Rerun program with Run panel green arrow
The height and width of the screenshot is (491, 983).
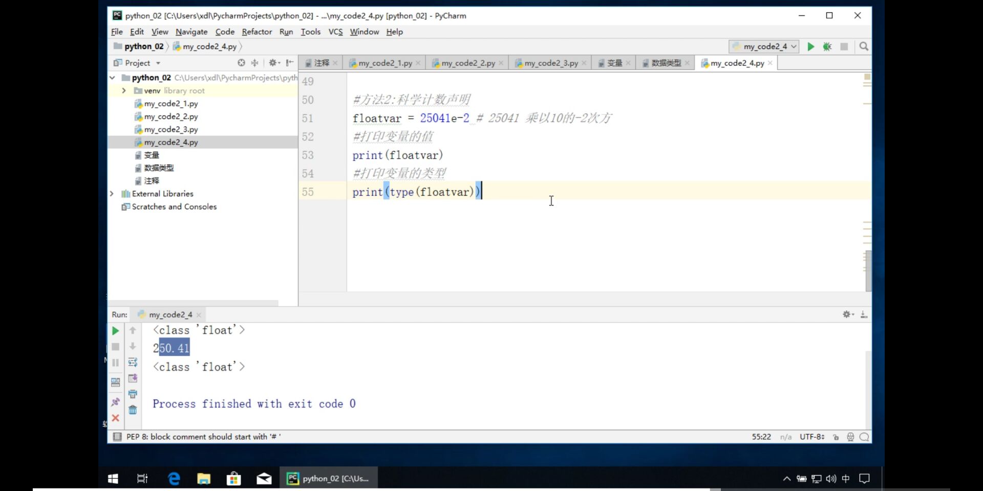(115, 331)
